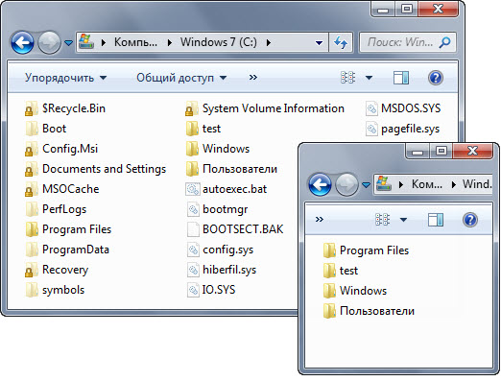Click the computer icon in the small window address bar

point(384,184)
